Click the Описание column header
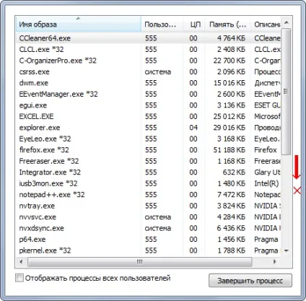Screen dimensions: 306x301 (x=266, y=25)
